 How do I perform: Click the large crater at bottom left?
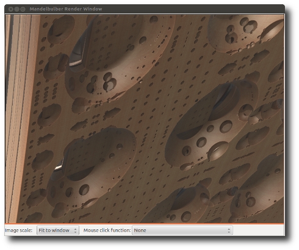pyautogui.click(x=92, y=169)
